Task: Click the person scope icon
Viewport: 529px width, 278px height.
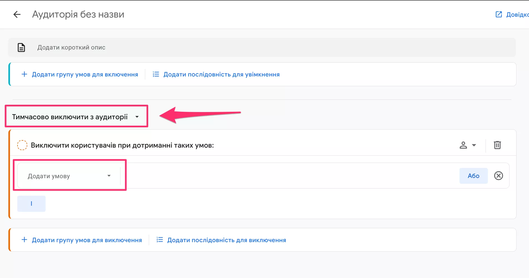Action: point(463,145)
